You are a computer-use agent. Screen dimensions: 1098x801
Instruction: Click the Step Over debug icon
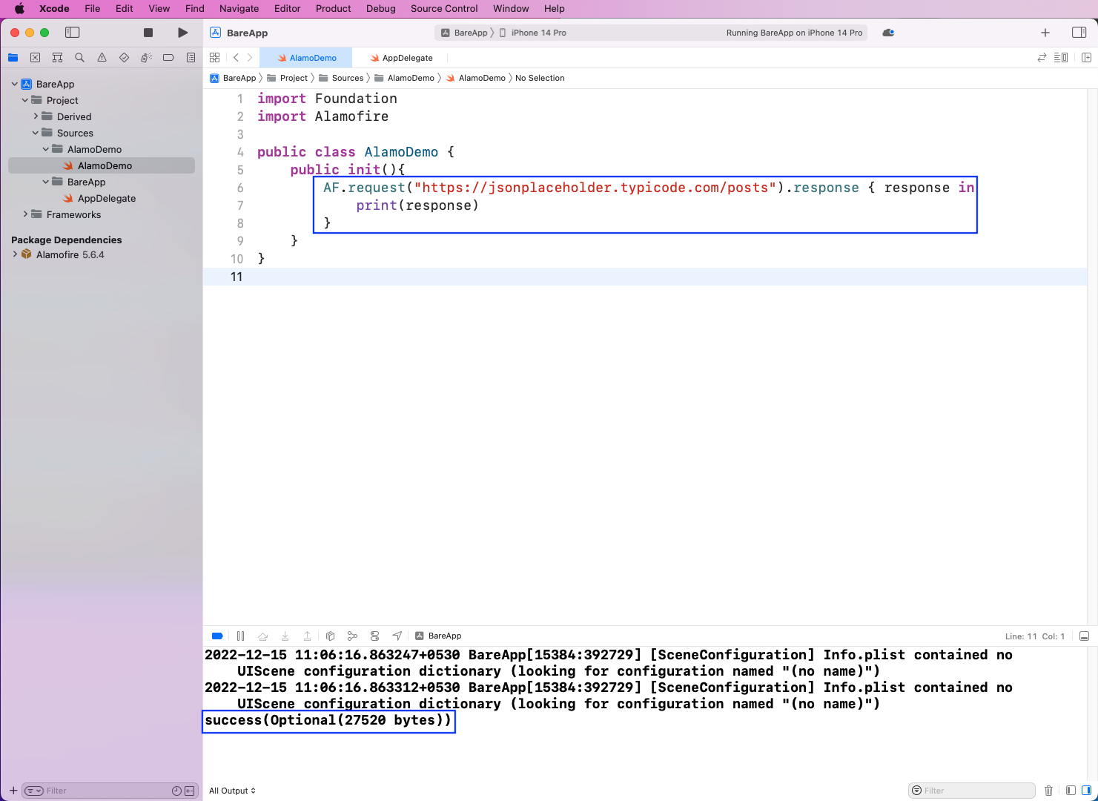(262, 636)
